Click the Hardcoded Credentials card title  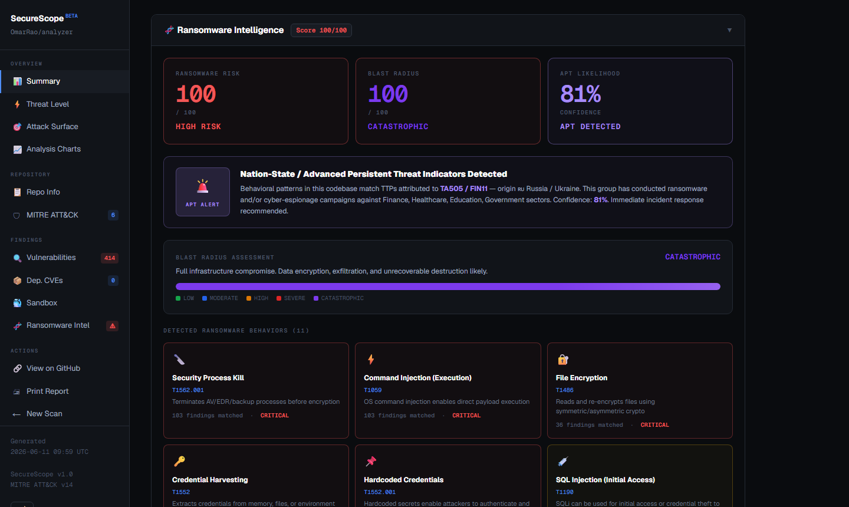[404, 480]
